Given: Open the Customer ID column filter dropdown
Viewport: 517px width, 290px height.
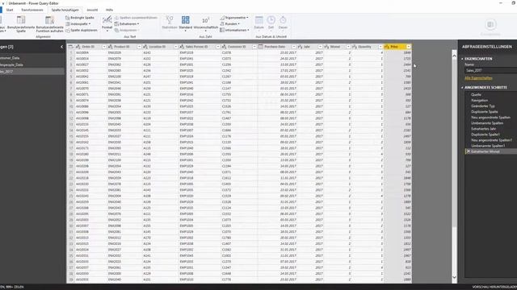Looking at the screenshot, I should point(254,47).
